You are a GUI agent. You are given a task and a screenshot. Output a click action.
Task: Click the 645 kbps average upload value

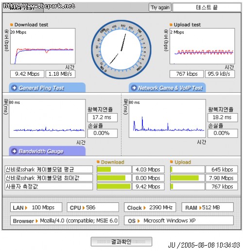(222, 169)
